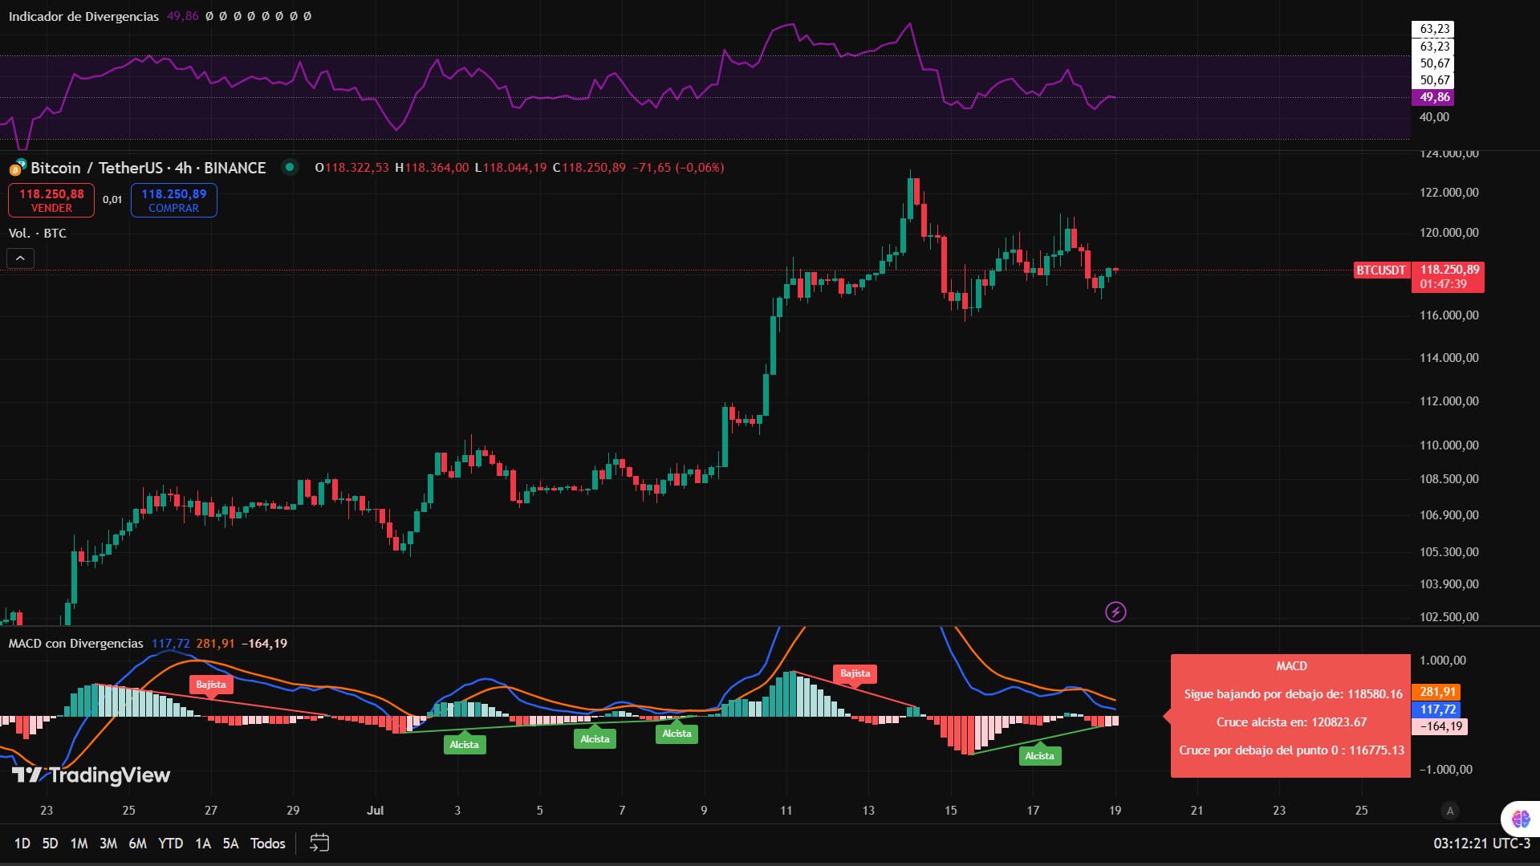Click the low value L118.044,19

coord(510,168)
